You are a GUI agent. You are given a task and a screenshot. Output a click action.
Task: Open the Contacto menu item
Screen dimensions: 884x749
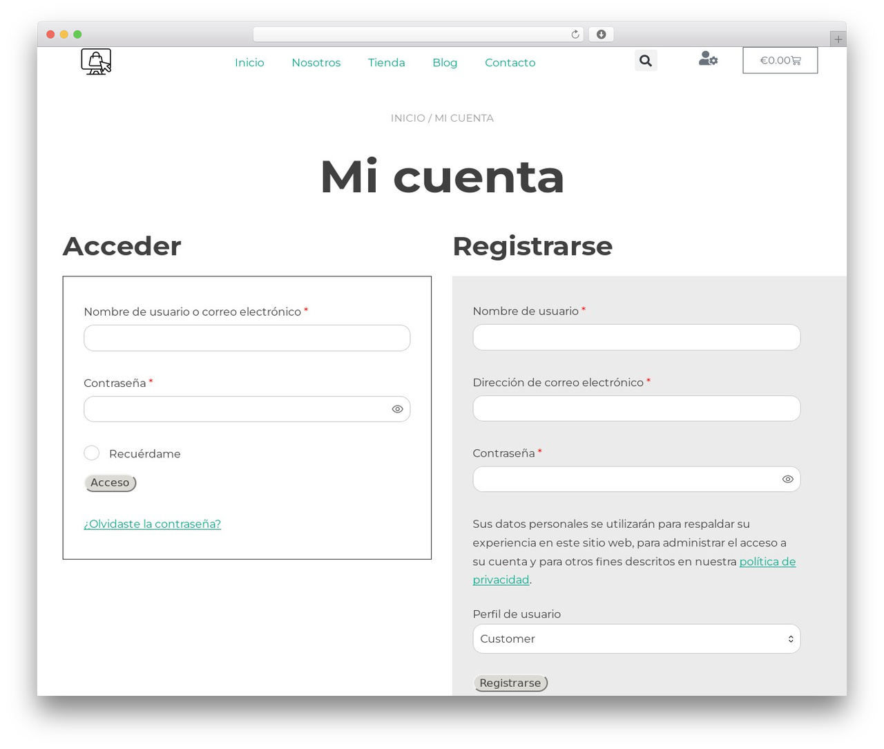coord(510,62)
